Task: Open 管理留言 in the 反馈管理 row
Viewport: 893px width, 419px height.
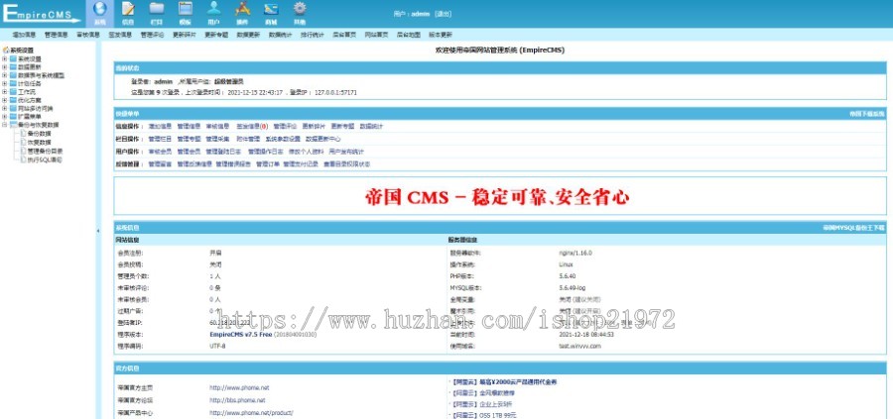Action: click(x=160, y=164)
